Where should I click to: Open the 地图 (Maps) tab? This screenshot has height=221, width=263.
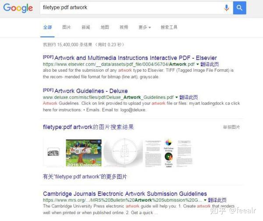point(105,27)
